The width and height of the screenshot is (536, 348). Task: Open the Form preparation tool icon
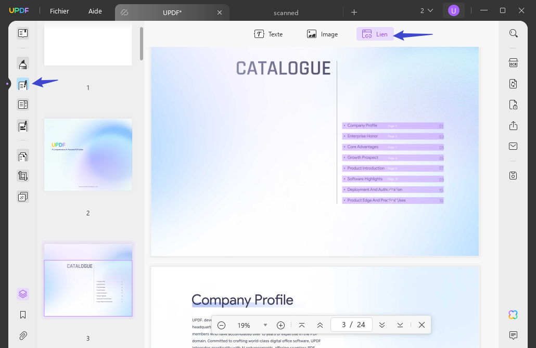[x=23, y=105]
